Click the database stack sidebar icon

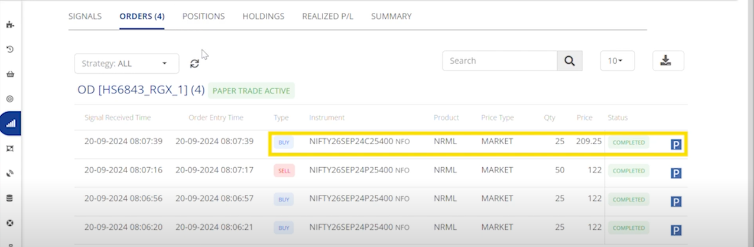10,199
